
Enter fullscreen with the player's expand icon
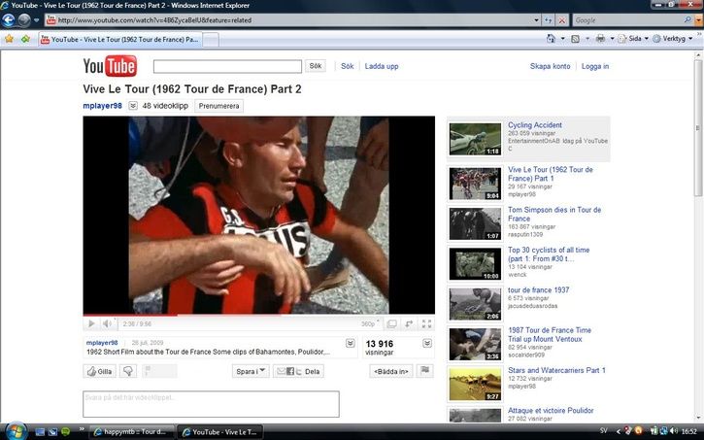point(426,323)
